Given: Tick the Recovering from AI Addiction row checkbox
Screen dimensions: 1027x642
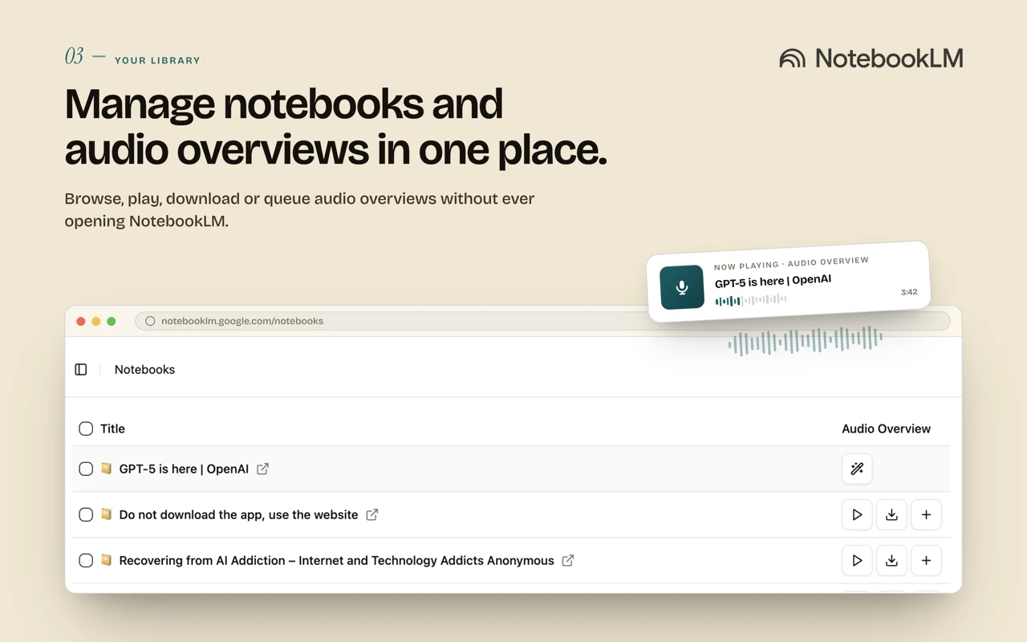Looking at the screenshot, I should coord(86,560).
